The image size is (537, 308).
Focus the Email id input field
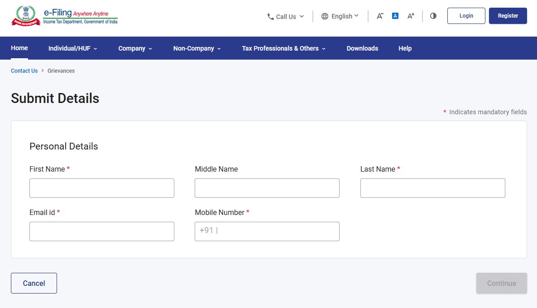102,232
